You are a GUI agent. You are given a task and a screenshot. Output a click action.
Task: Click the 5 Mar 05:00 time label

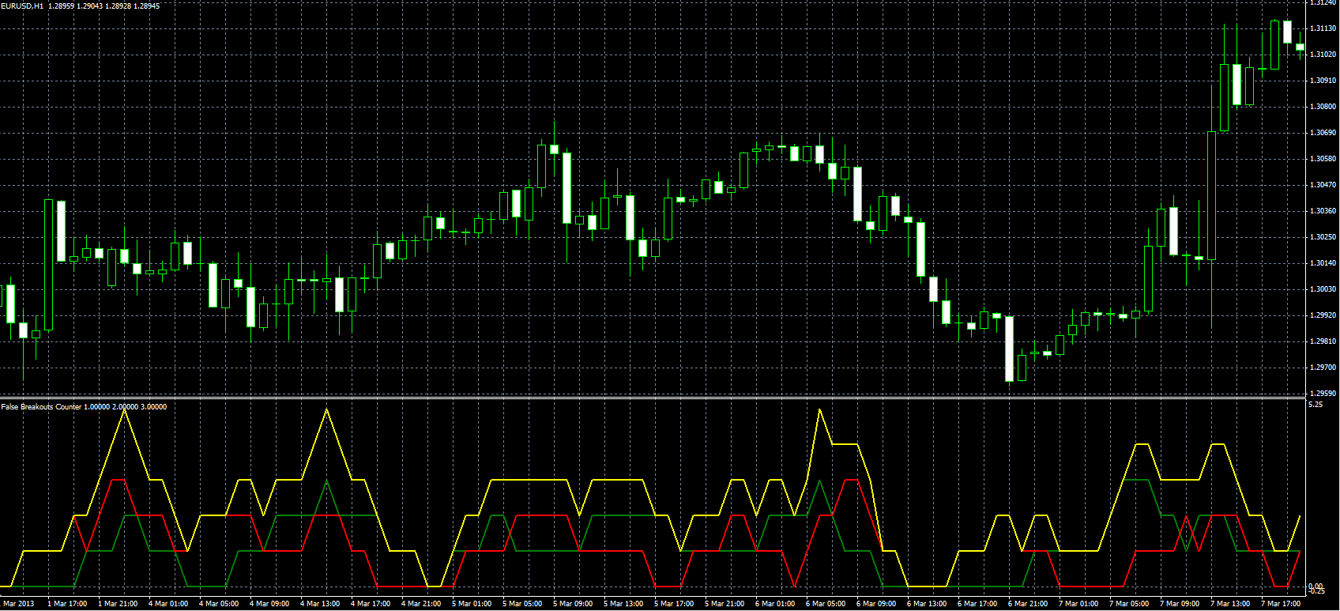coord(522,604)
